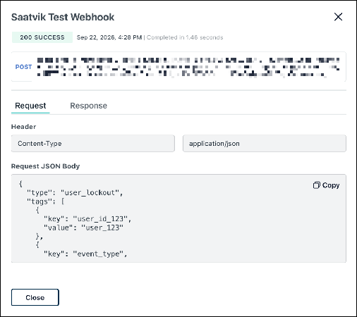
Task: Close the dialog with the X icon
Action: 338,17
